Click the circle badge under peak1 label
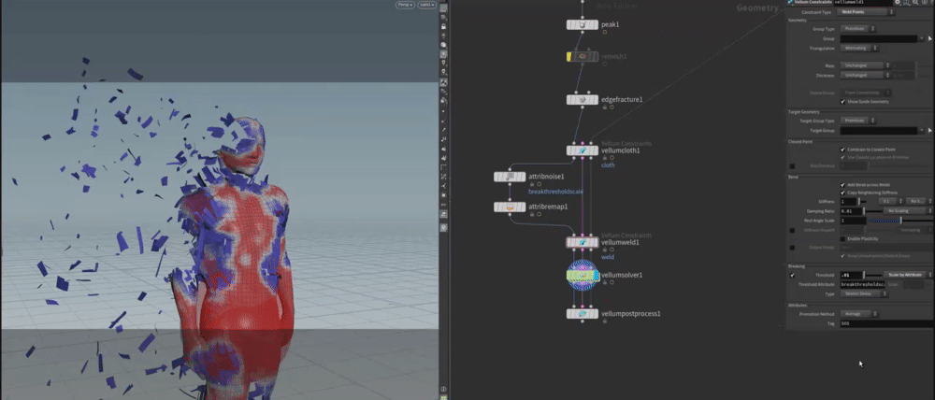 pyautogui.click(x=605, y=33)
